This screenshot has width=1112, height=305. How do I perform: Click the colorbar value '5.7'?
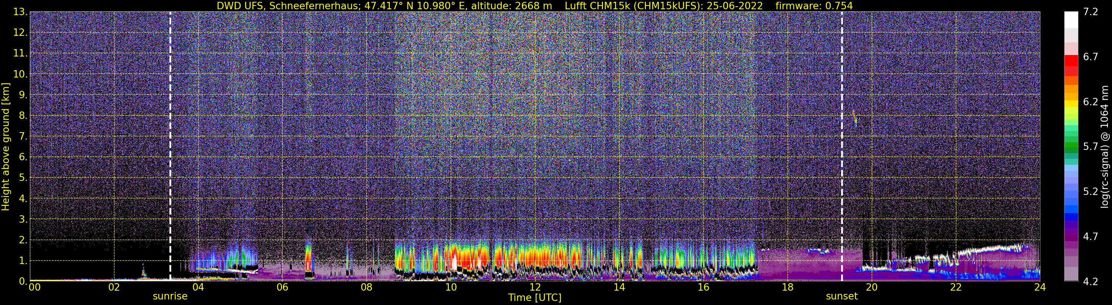coord(1091,147)
